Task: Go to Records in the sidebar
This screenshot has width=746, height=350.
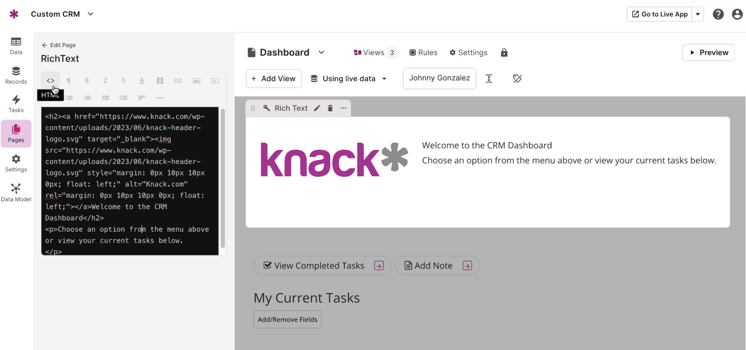Action: [x=16, y=76]
